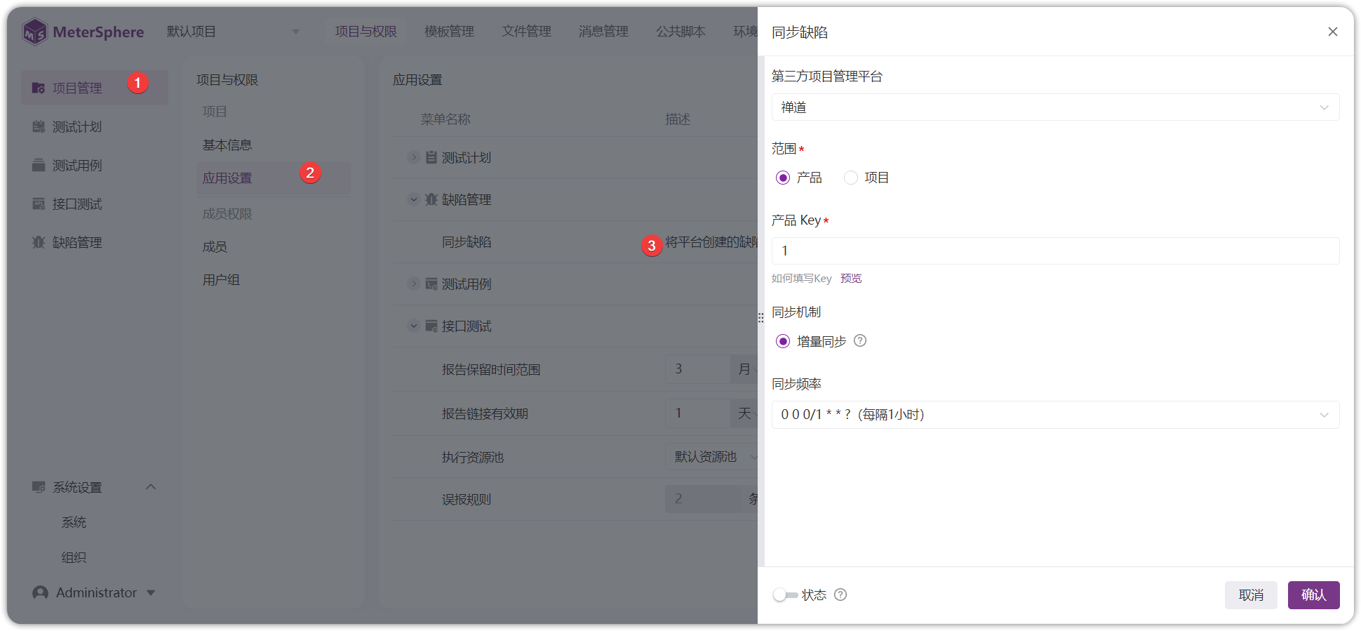Click 产品 Key input field
This screenshot has width=1361, height=631.
click(x=1055, y=251)
